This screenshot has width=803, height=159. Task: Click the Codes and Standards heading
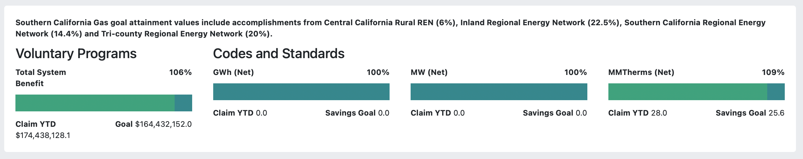(x=279, y=54)
